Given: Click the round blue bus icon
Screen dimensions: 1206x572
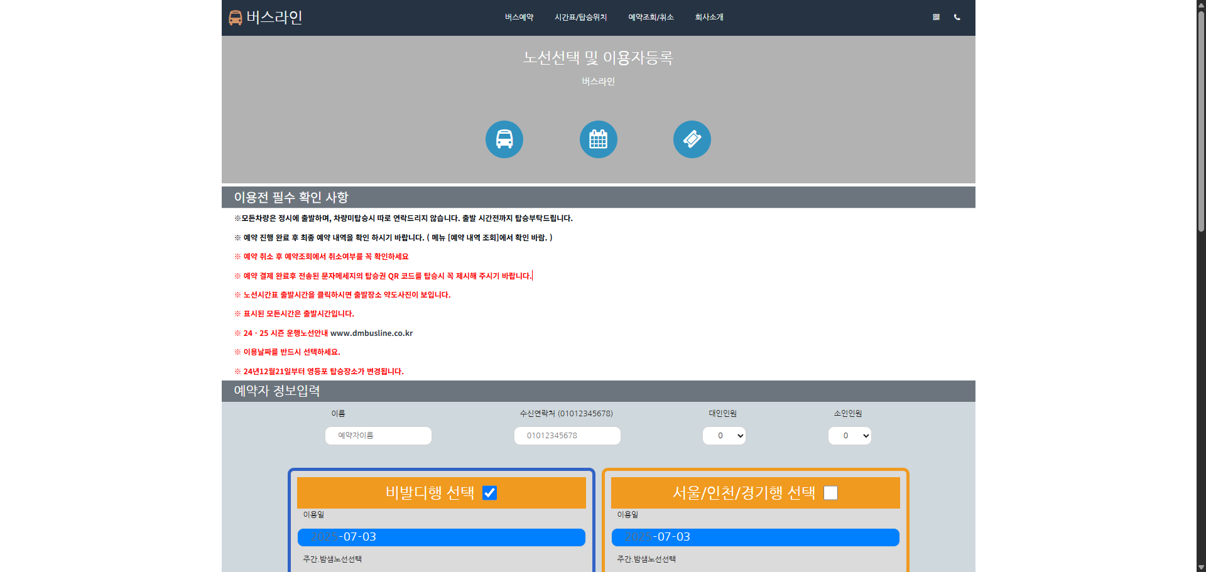Looking at the screenshot, I should [x=504, y=139].
